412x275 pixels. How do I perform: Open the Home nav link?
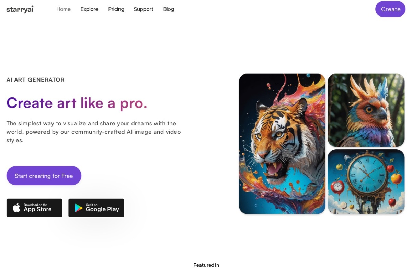(x=64, y=9)
